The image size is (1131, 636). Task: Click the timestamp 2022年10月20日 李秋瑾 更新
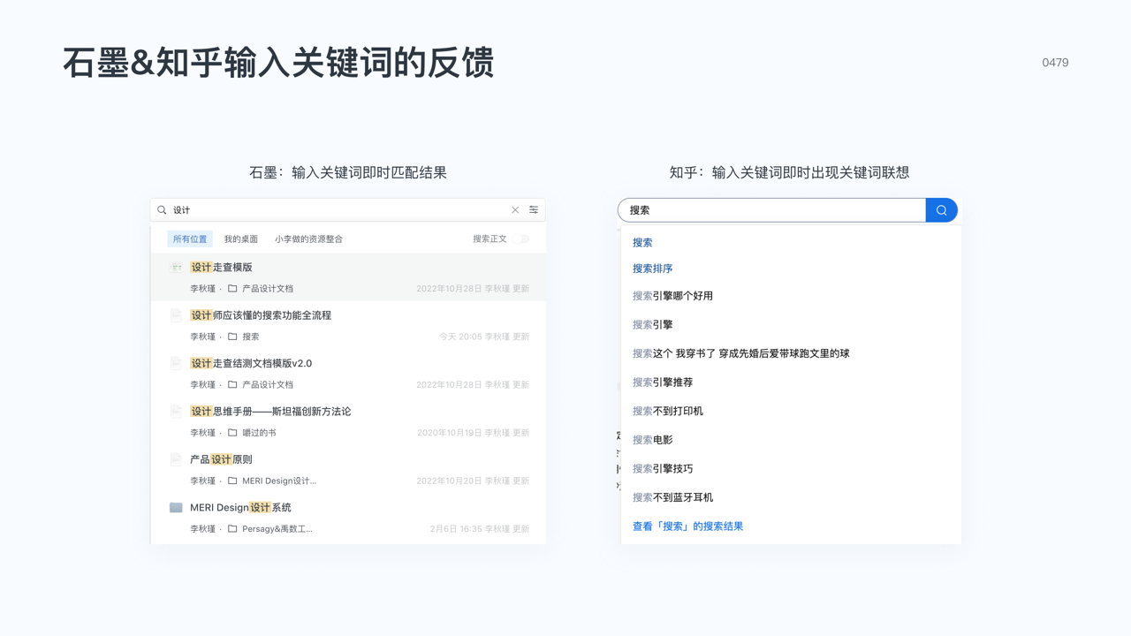[474, 481]
